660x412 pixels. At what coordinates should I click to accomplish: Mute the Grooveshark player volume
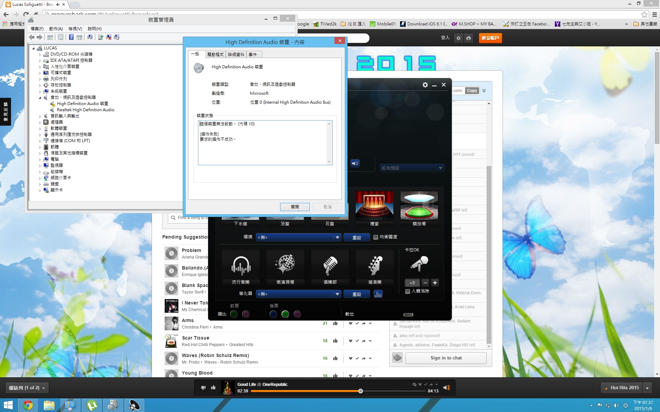447,388
